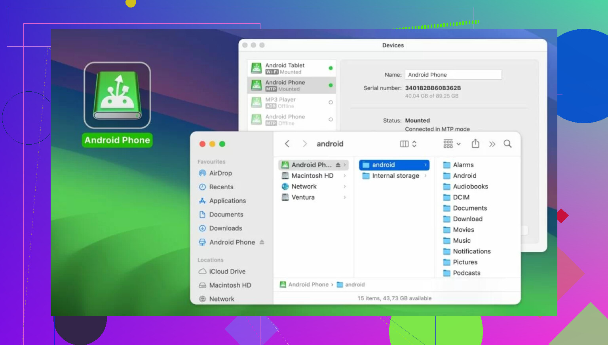Select offline Android Phone in the Devices list
608x345 pixels.
tap(291, 119)
